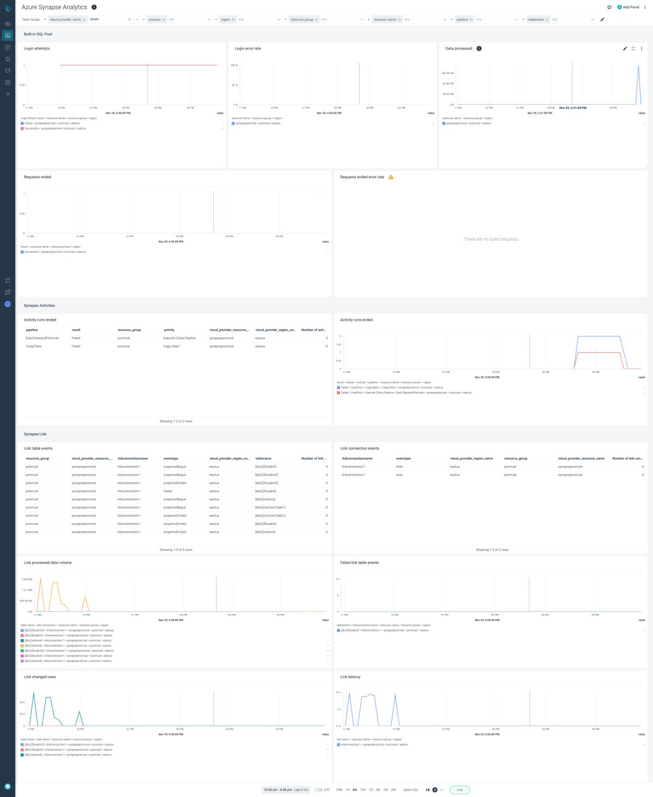This screenshot has height=797, width=653.
Task: Pause the live data stream
Action: tap(435, 790)
